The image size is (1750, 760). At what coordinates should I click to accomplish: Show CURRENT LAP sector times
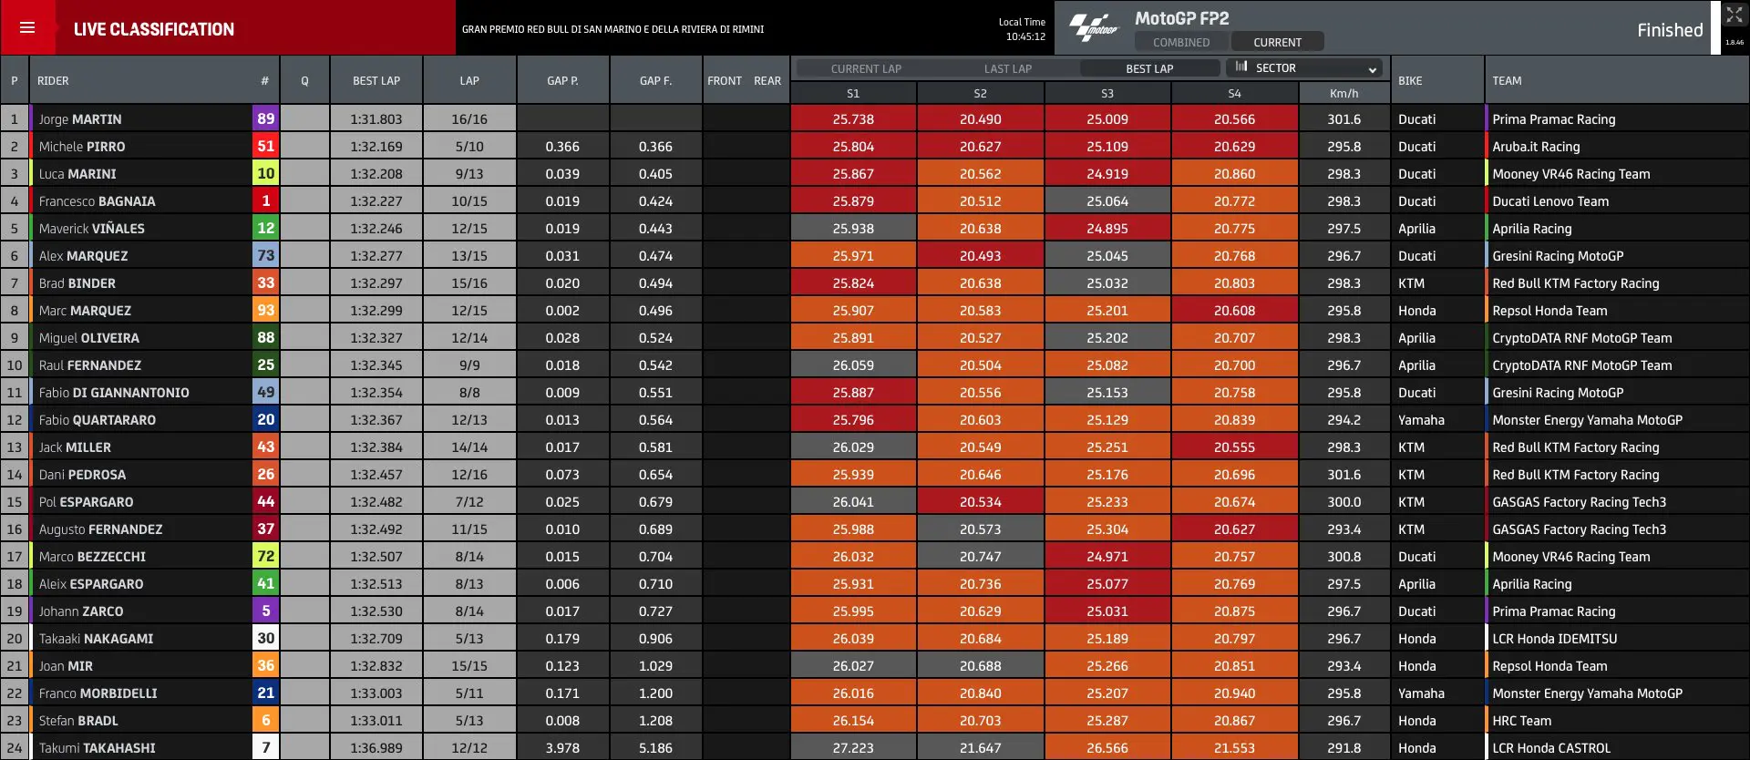click(866, 68)
